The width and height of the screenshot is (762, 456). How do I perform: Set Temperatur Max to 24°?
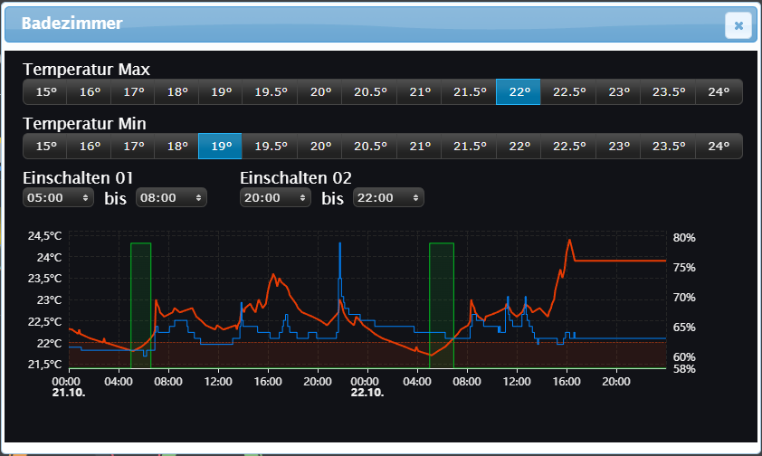click(x=719, y=91)
